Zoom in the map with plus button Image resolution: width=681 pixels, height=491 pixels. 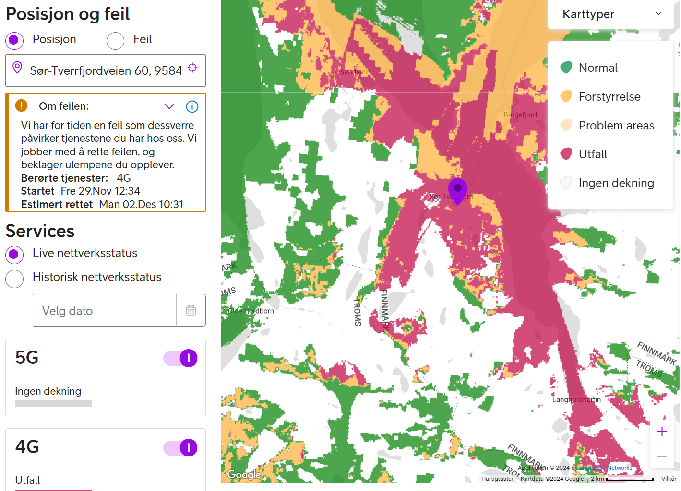point(662,432)
